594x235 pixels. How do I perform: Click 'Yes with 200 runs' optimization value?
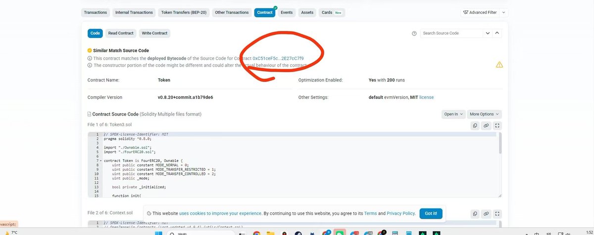pyautogui.click(x=387, y=79)
